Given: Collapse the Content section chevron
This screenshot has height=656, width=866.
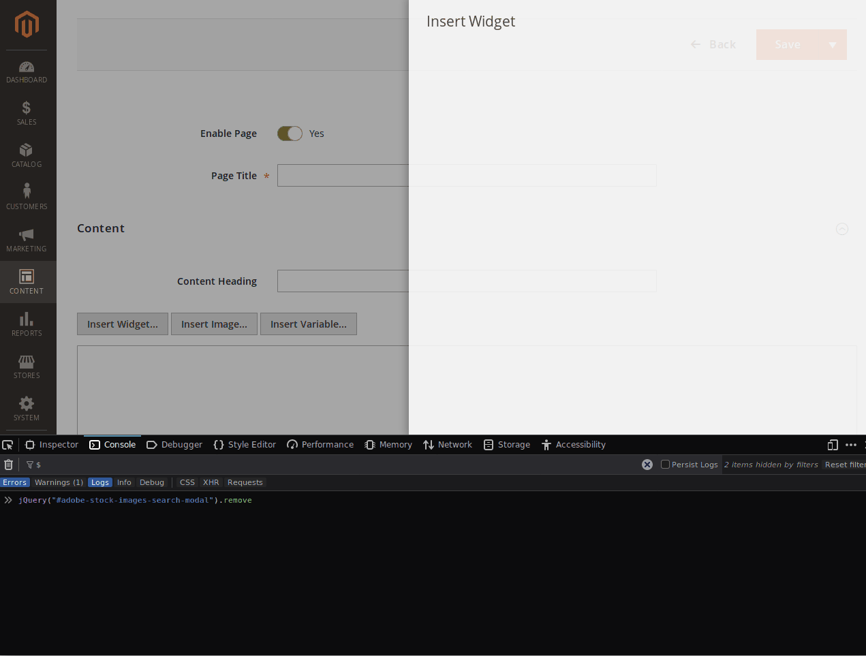Looking at the screenshot, I should point(842,229).
